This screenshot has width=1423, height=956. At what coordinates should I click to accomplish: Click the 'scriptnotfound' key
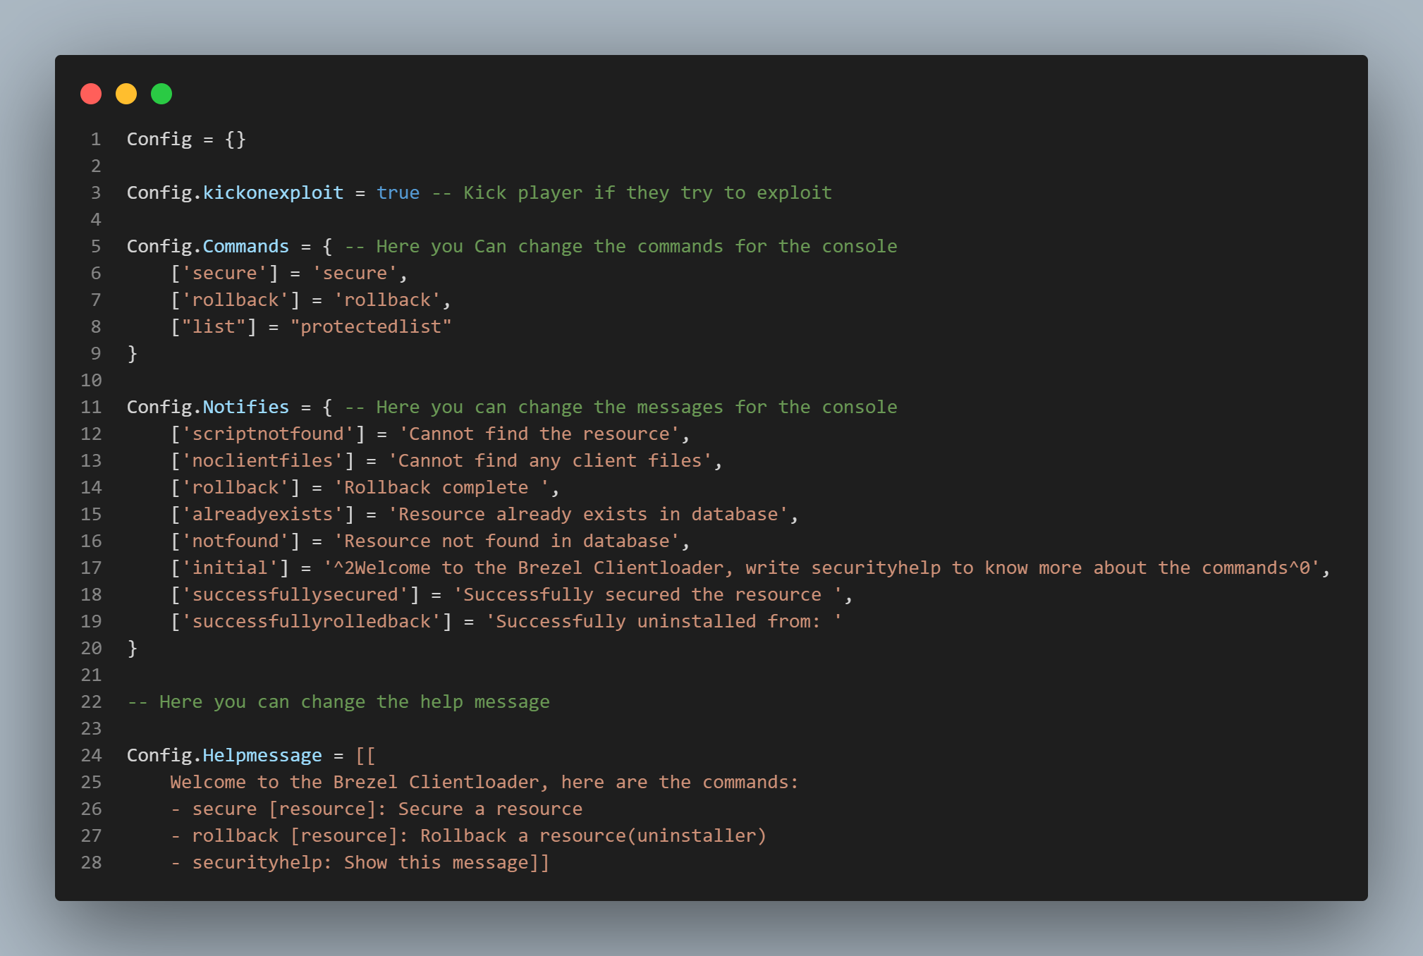(268, 434)
